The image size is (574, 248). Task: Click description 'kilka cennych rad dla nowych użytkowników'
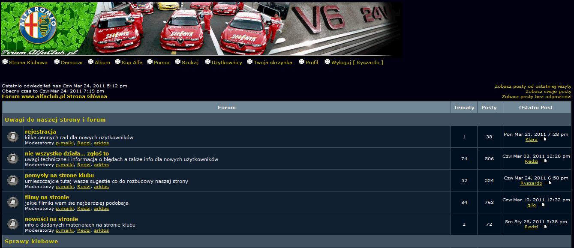pos(79,137)
